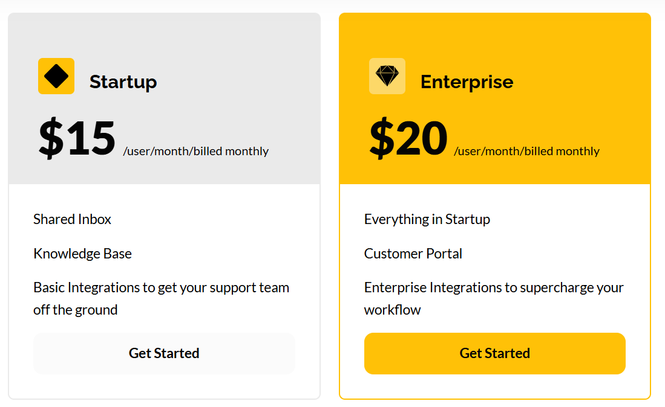Image resolution: width=665 pixels, height=407 pixels.
Task: Click the Basic Integrations feature description
Action: pyautogui.click(x=161, y=299)
